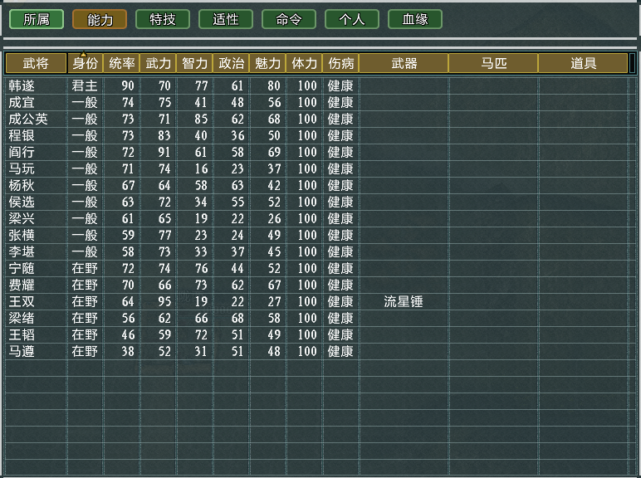Click 杨秋's 政治 value 63
The image size is (641, 478).
pyautogui.click(x=237, y=186)
